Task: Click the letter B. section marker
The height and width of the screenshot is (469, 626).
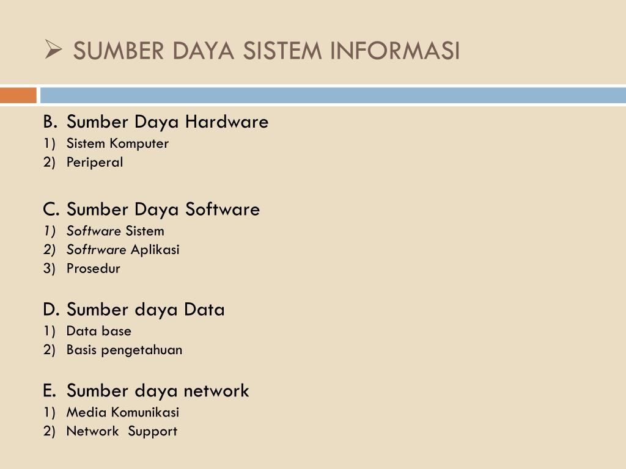Action: (x=50, y=122)
